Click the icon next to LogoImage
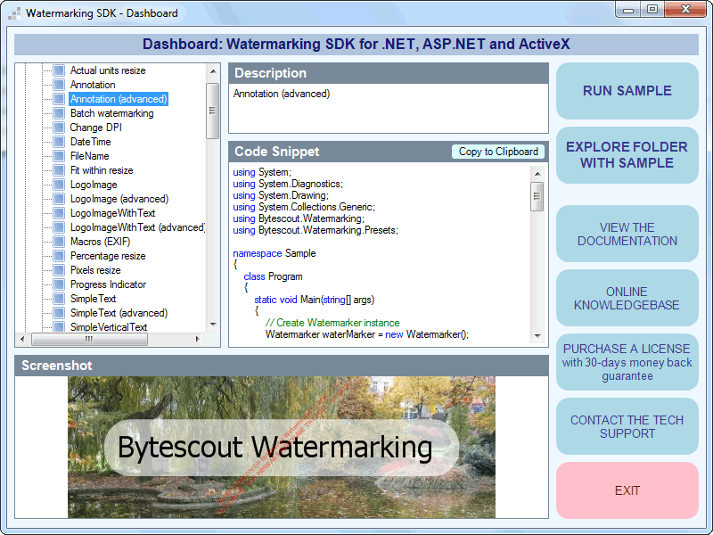This screenshot has width=713, height=535. click(x=59, y=185)
